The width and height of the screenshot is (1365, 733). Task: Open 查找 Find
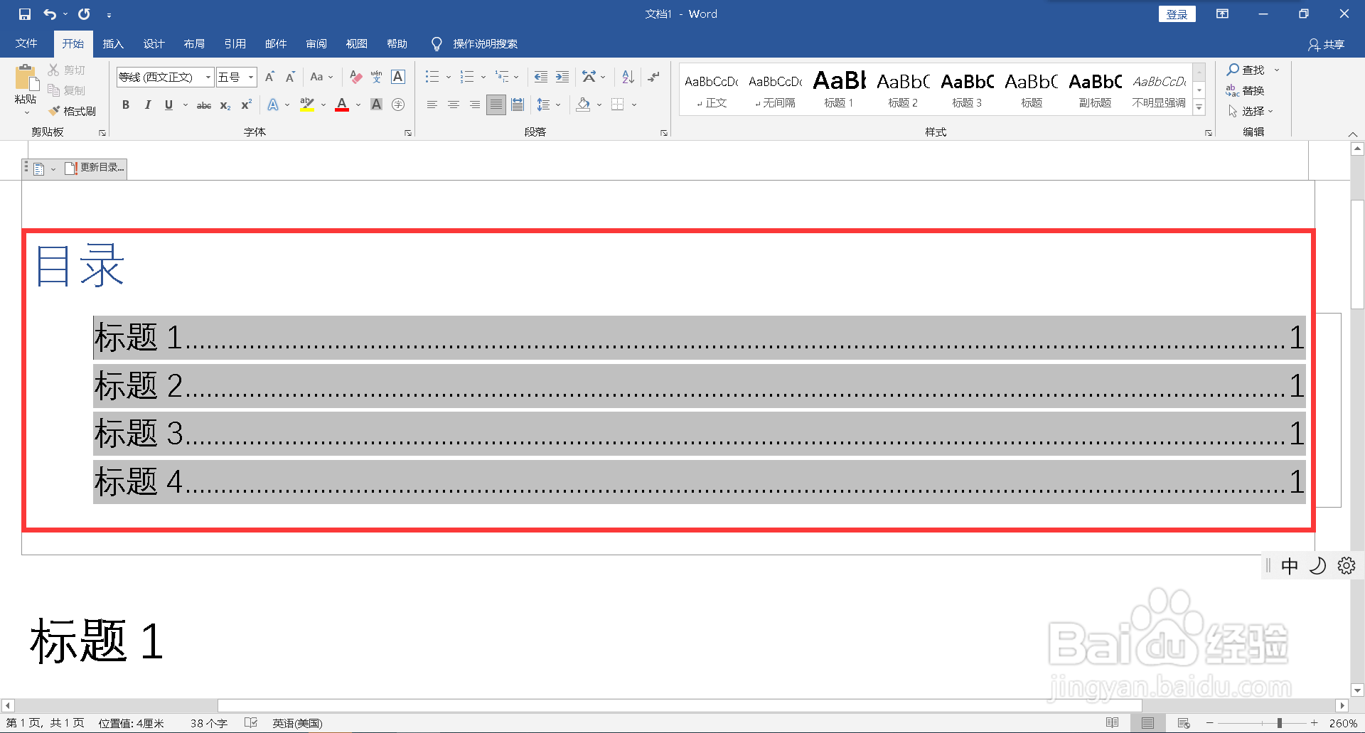pos(1246,70)
